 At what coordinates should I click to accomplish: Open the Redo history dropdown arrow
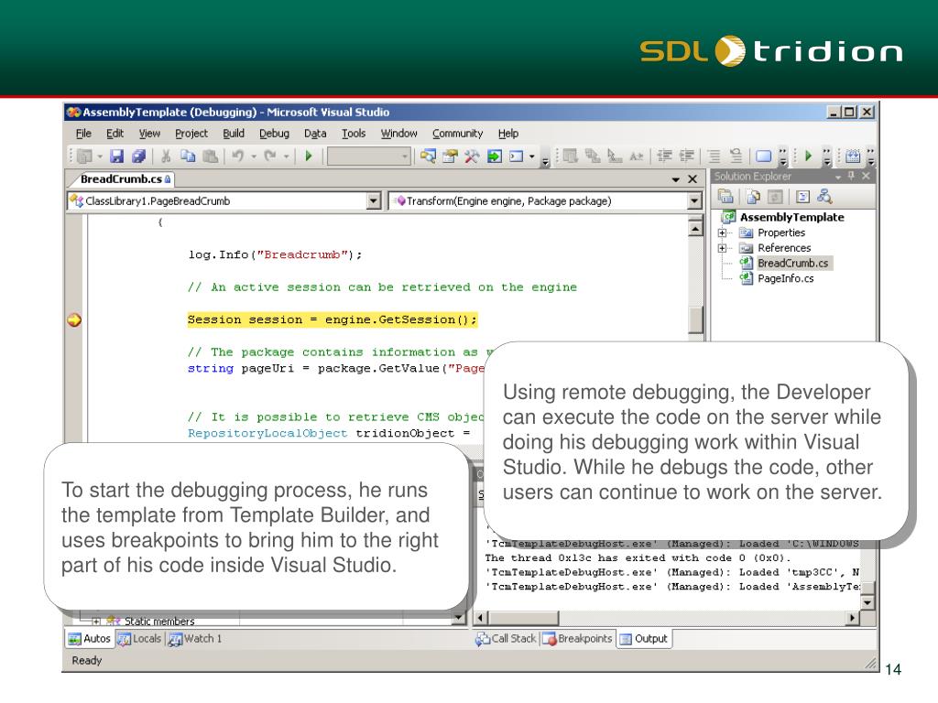click(286, 157)
